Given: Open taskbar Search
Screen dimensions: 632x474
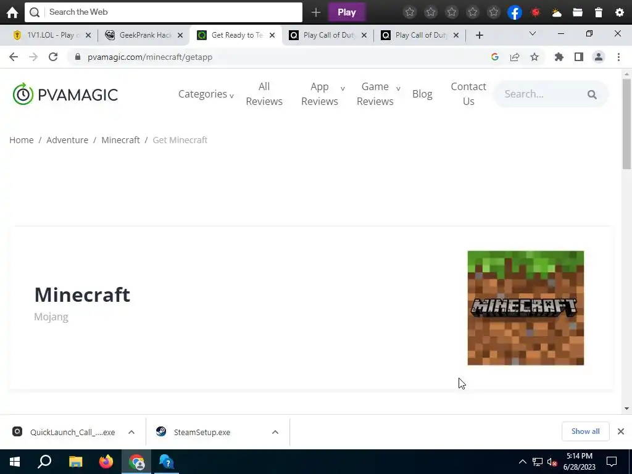Looking at the screenshot, I should click(x=44, y=462).
